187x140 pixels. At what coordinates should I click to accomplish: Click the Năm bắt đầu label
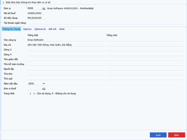pos(10,84)
